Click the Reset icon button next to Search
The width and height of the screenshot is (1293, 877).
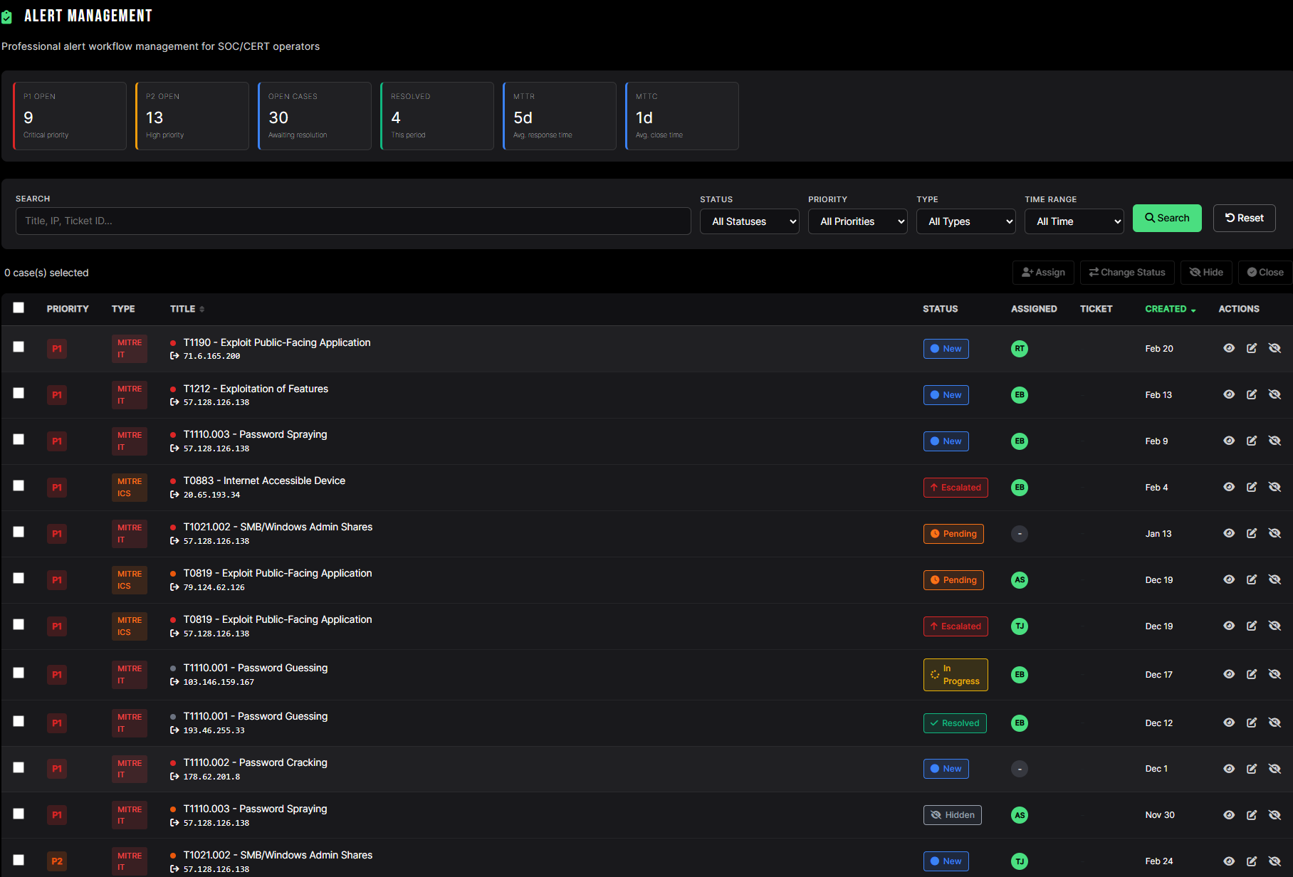click(1244, 218)
